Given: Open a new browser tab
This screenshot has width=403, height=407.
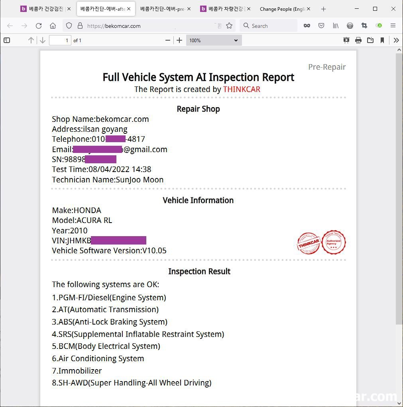Looking at the screenshot, I should point(323,9).
